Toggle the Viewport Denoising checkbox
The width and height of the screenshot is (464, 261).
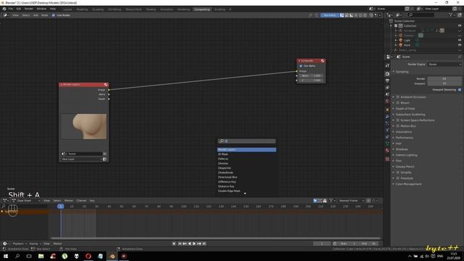pyautogui.click(x=460, y=90)
